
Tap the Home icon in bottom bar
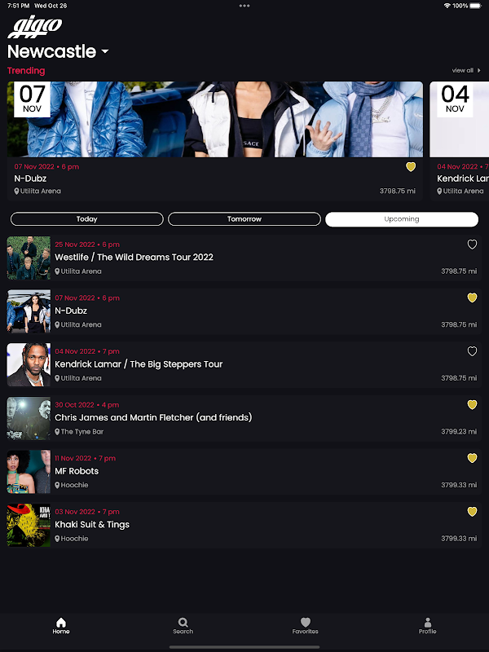[61, 623]
